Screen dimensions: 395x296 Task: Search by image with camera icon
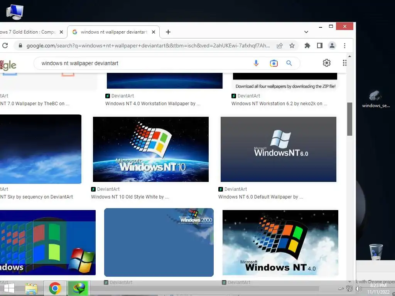(274, 63)
